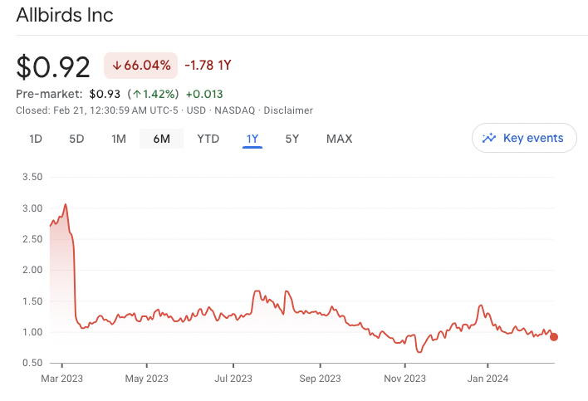This screenshot has height=401, width=588.
Task: Click the 3.00 y-axis label
Action: [32, 208]
